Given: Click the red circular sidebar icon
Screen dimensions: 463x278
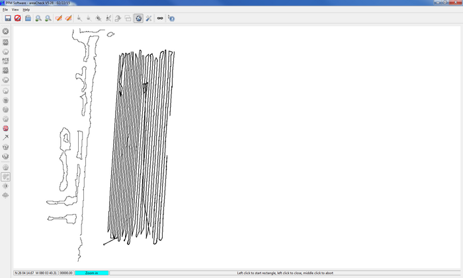Looking at the screenshot, I should click(5, 128).
